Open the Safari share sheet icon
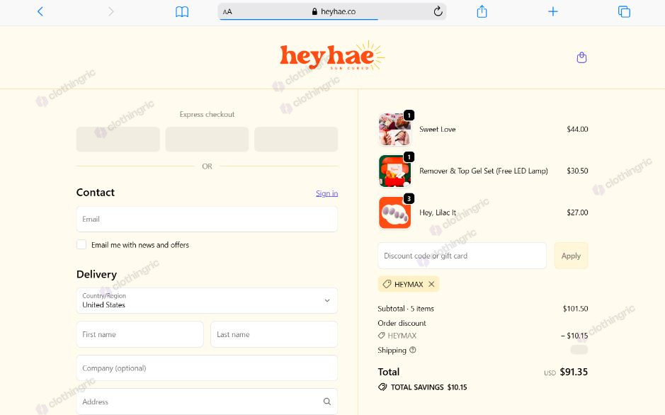 482,11
